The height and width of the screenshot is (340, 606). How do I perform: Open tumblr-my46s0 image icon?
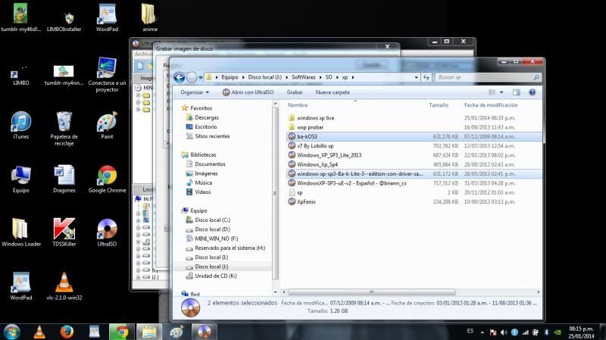pyautogui.click(x=21, y=17)
